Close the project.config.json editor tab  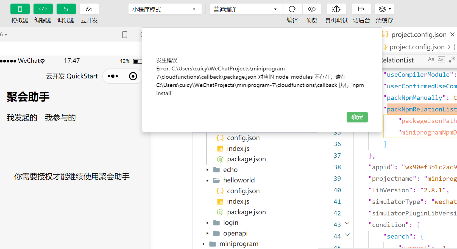(x=452, y=35)
